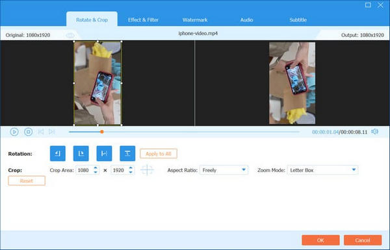Skip to the next frame
Screen dimensions: 390x250
[x=52, y=132]
